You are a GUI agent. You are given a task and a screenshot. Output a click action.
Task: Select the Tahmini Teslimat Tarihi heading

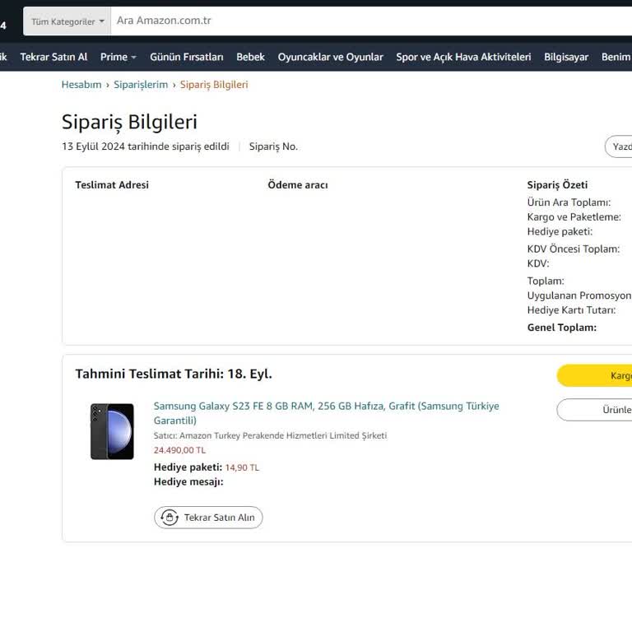click(174, 374)
